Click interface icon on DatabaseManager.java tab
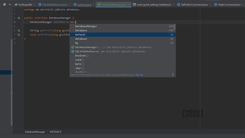This screenshot has height=138, width=245. coord(99,5)
